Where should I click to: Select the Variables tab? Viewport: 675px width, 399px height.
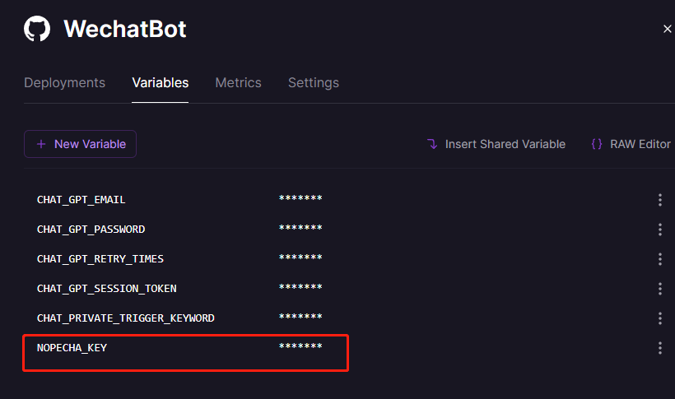pos(161,82)
